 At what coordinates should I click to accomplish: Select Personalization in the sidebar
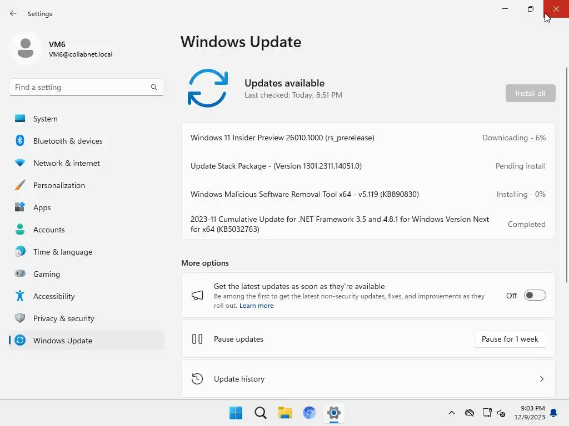(x=86, y=185)
